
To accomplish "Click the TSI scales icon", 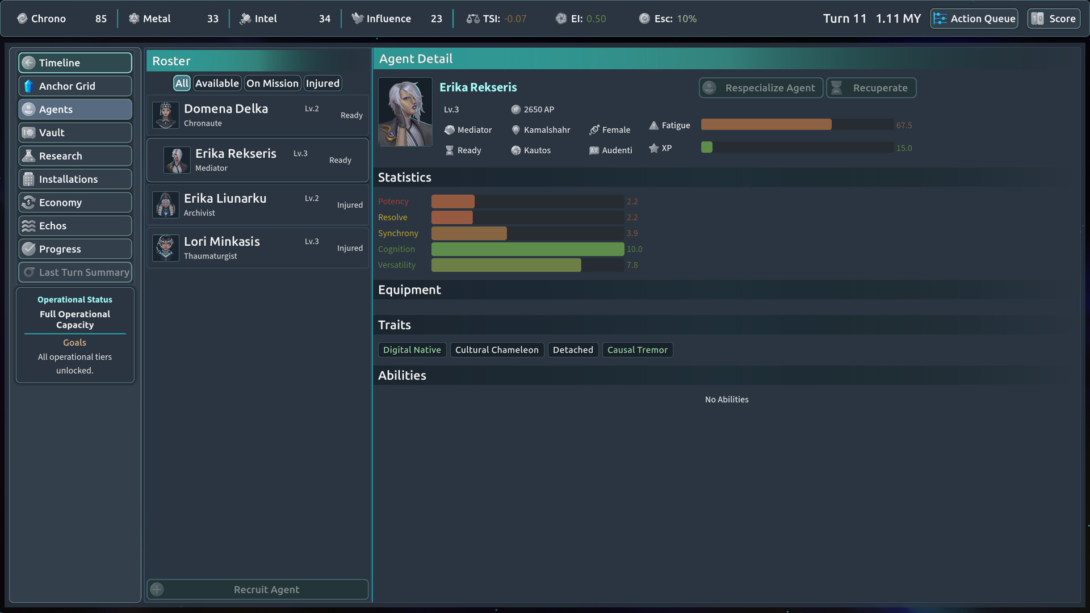I will [x=473, y=19].
